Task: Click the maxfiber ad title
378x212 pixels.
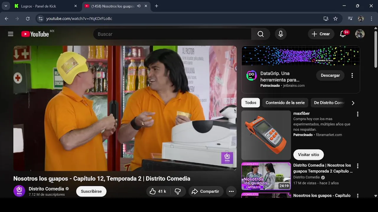Action: click(302, 113)
